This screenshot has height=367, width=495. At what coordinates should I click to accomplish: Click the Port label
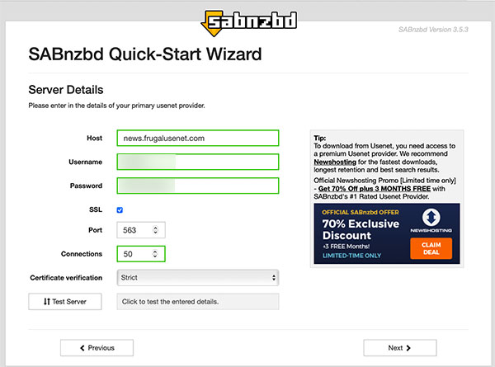pos(96,230)
